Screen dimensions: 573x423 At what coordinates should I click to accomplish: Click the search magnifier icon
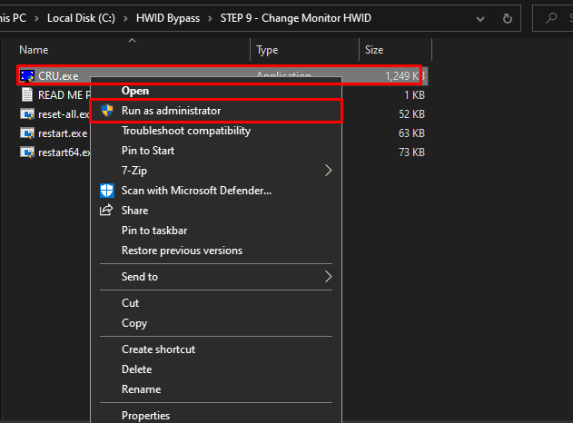551,17
